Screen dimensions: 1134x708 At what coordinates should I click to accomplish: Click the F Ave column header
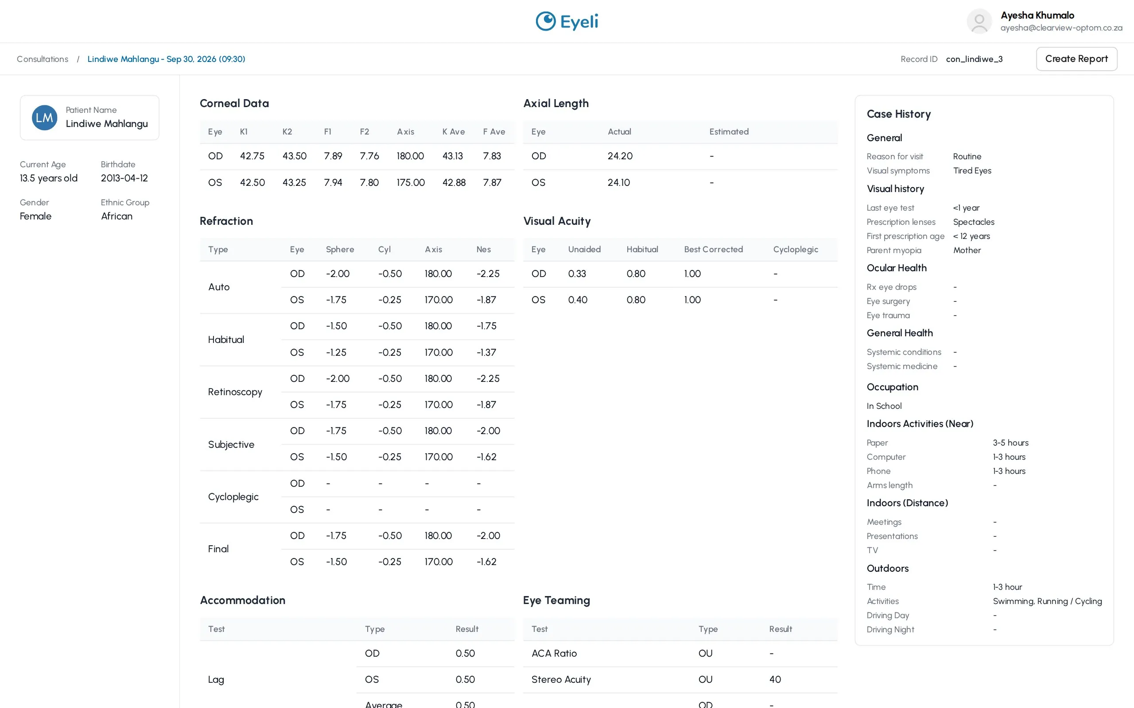point(494,132)
